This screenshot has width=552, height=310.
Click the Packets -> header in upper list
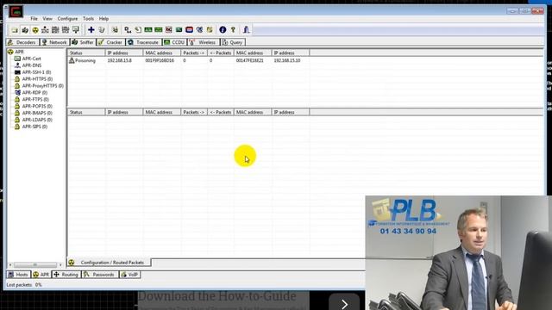click(193, 53)
